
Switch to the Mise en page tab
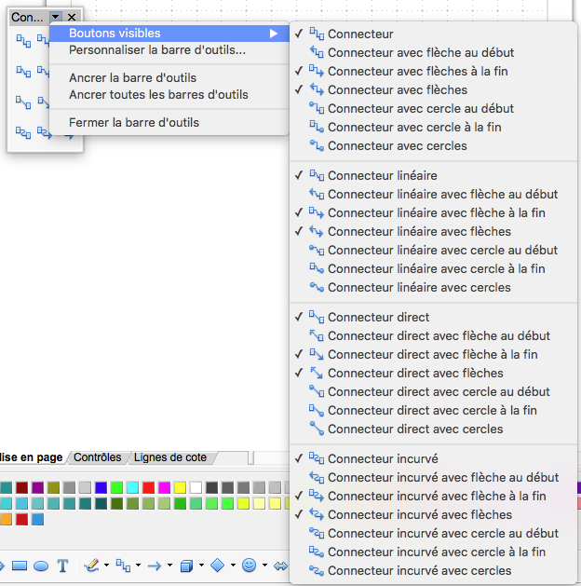pos(32,457)
